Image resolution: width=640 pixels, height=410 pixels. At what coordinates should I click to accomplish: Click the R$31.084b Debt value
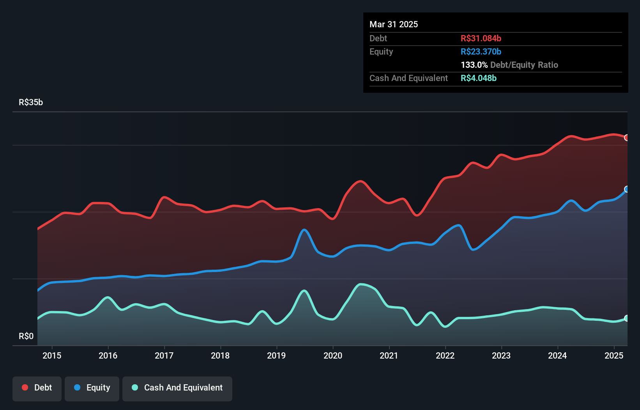(x=481, y=38)
